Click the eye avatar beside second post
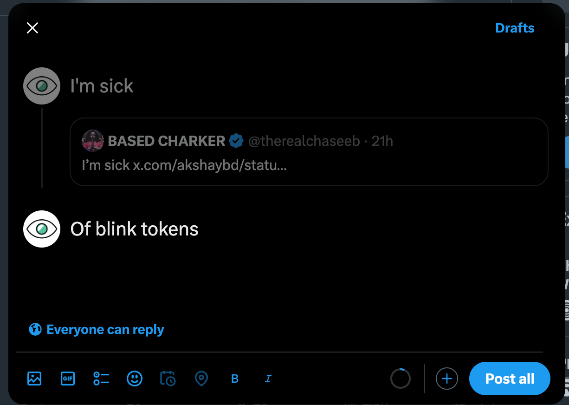The image size is (569, 405). pos(42,229)
